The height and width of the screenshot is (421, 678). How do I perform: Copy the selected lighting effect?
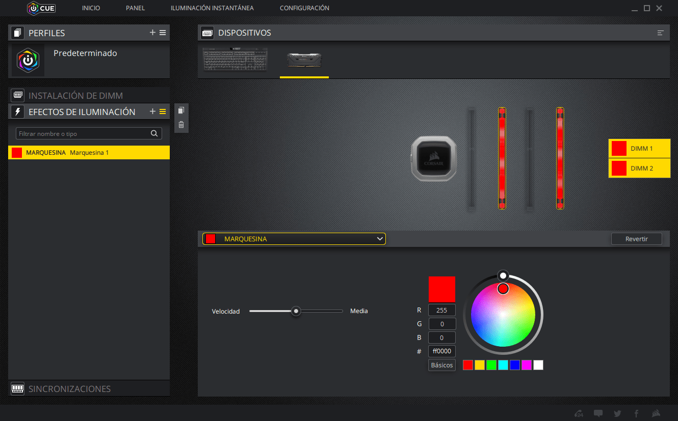pos(181,110)
